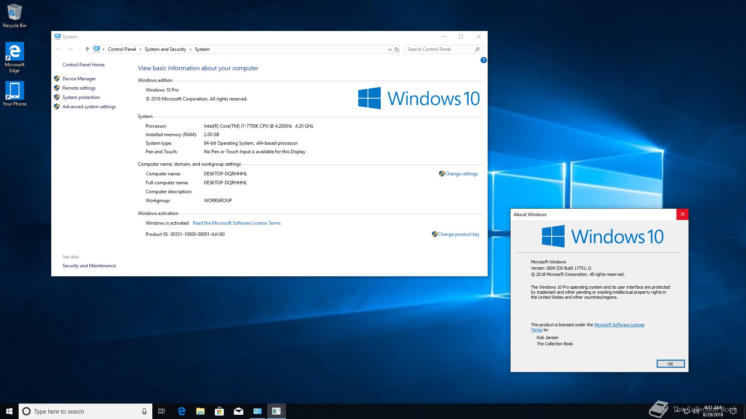
Task: Click the System window title bar icon
Action: coord(58,36)
